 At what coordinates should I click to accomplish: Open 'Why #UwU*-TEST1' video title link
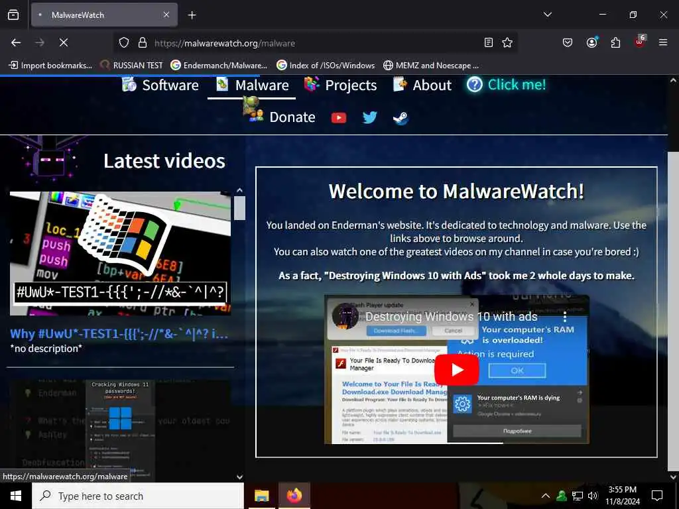(119, 334)
